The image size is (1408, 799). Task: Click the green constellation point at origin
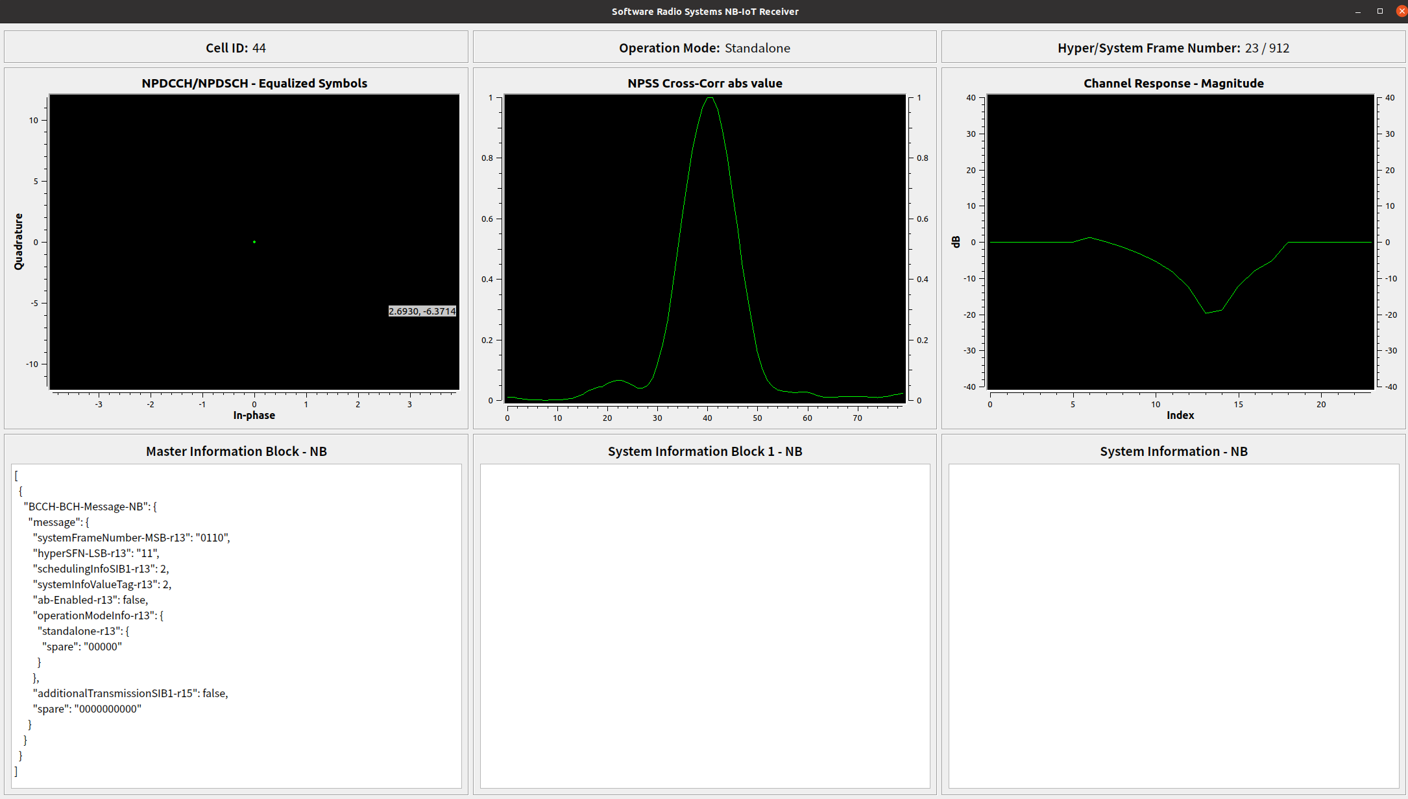(254, 242)
